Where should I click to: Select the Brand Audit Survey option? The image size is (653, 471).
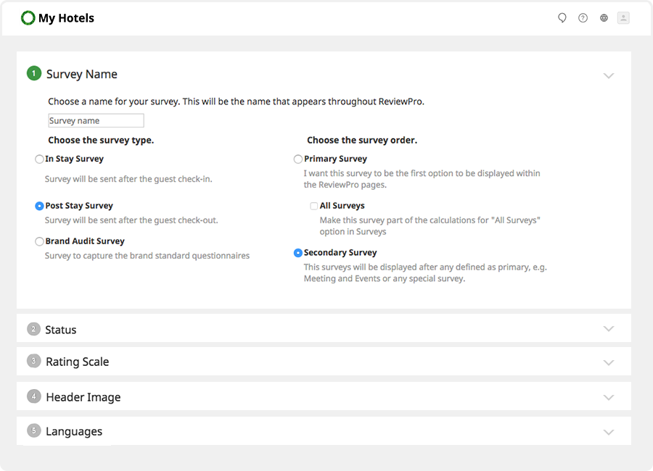(x=39, y=241)
